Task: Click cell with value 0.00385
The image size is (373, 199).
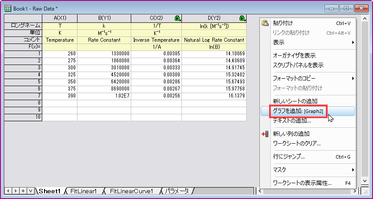Action: pyautogui.click(x=156, y=54)
